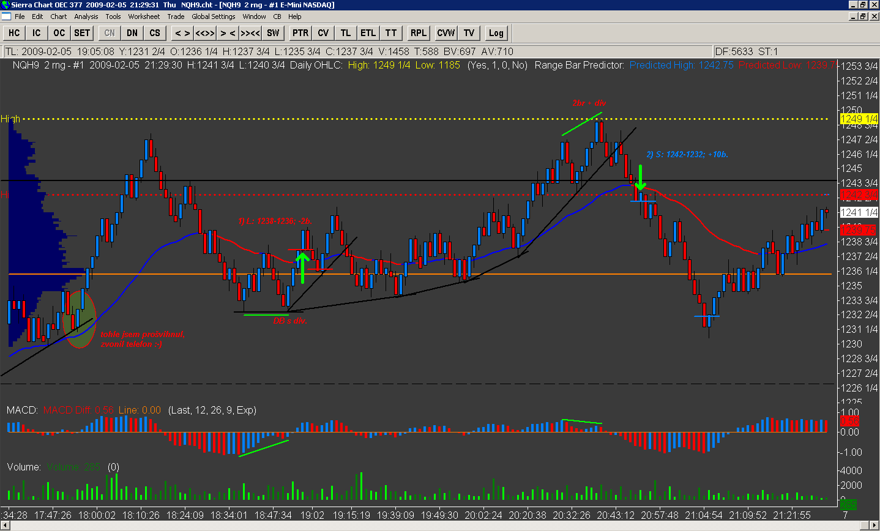The image size is (880, 531).
Task: Click the RPL replay button
Action: pyautogui.click(x=419, y=33)
